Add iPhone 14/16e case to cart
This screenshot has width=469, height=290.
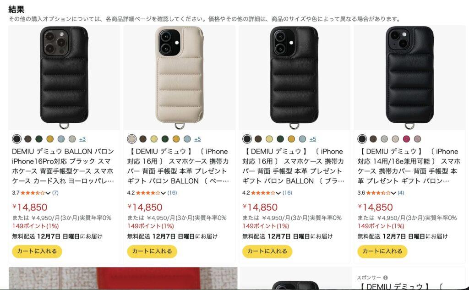(x=382, y=252)
